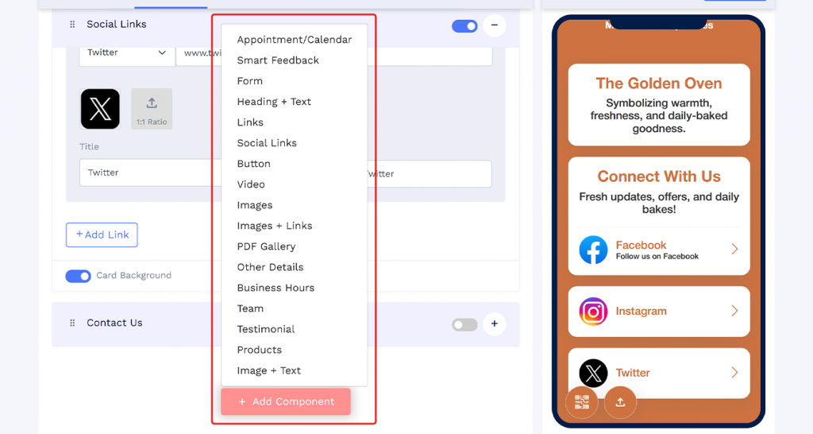813x434 pixels.
Task: Click the Social Links drag handle icon
Action: pos(72,25)
